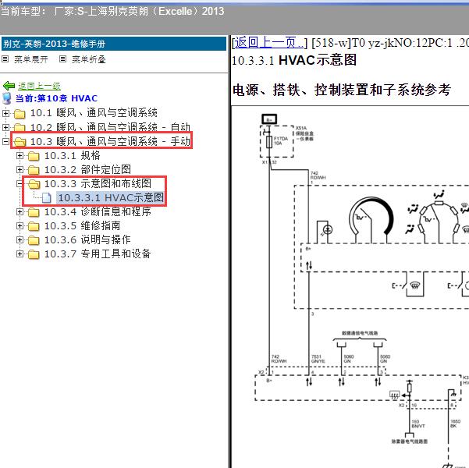Expand the 10.2 自动 HVAC node
The image size is (469, 468).
pyautogui.click(x=5, y=127)
